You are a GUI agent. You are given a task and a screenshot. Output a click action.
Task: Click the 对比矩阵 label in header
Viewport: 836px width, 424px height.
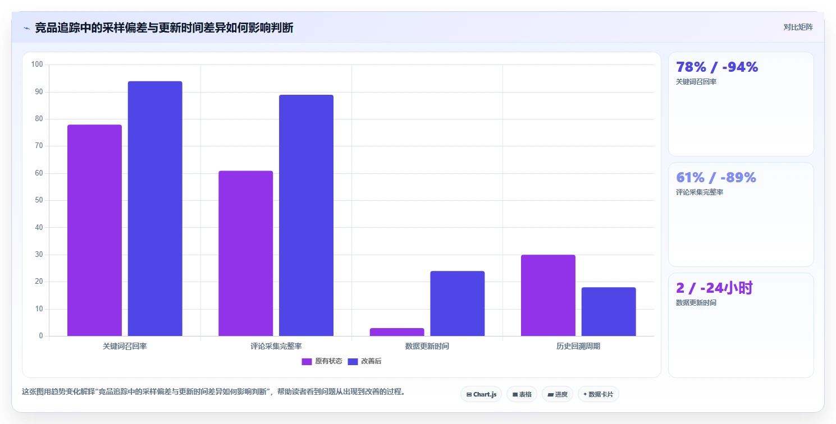click(798, 27)
